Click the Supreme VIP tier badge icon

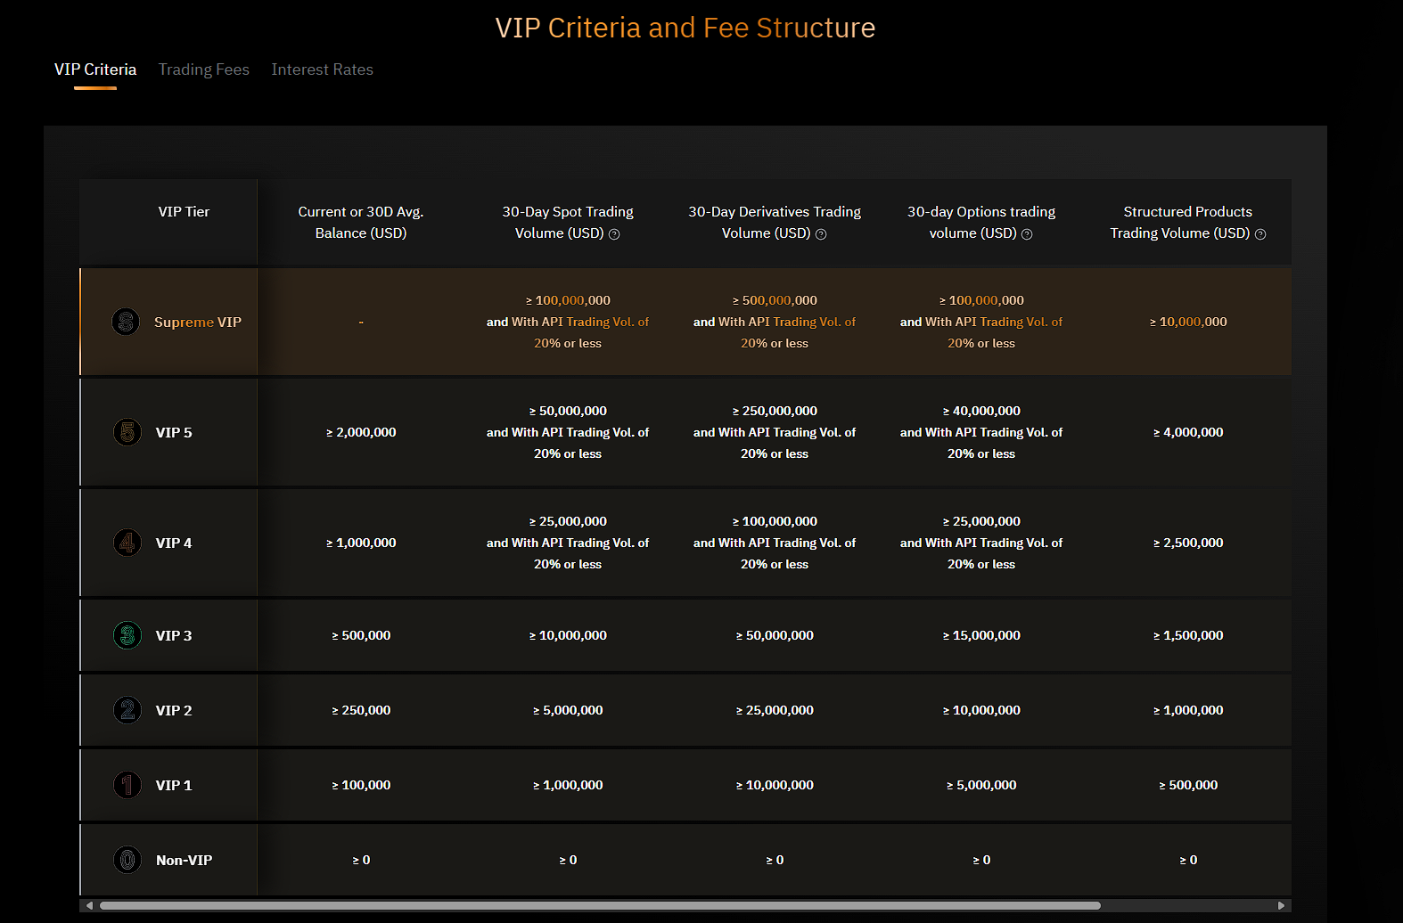(126, 322)
